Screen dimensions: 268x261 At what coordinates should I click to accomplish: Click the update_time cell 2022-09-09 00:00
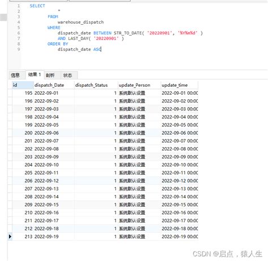[x=179, y=157]
